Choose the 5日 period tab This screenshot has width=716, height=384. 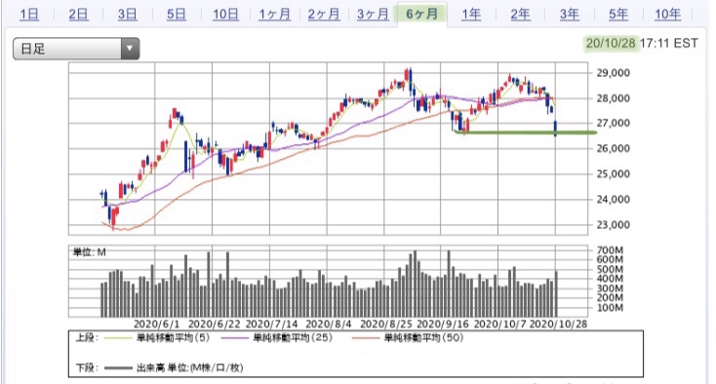177,15
